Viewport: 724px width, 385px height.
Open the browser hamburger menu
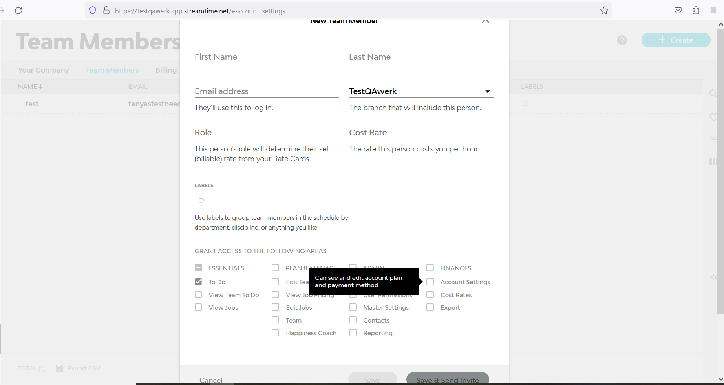tap(713, 11)
